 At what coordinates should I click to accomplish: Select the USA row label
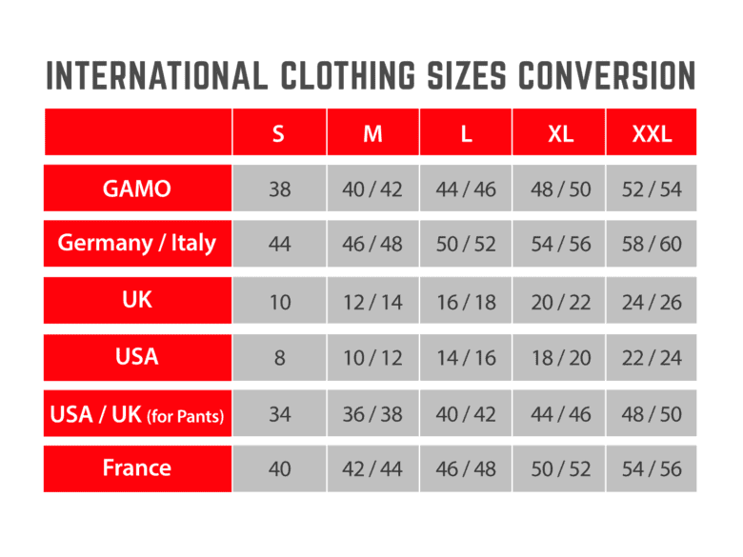pyautogui.click(x=137, y=358)
